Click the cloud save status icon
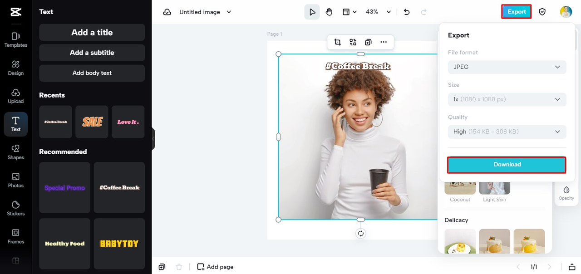This screenshot has height=274, width=581. [167, 12]
